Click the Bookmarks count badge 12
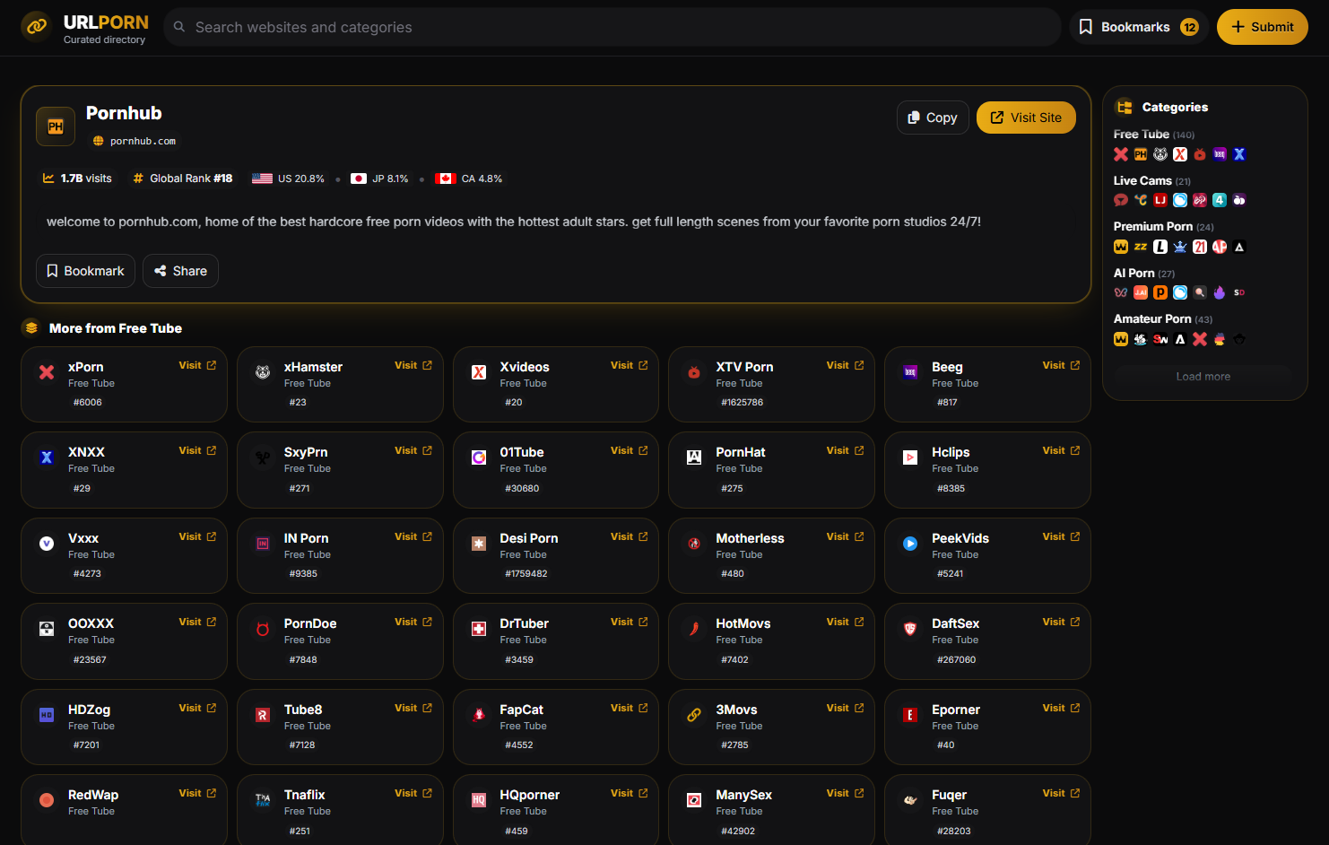 point(1189,27)
